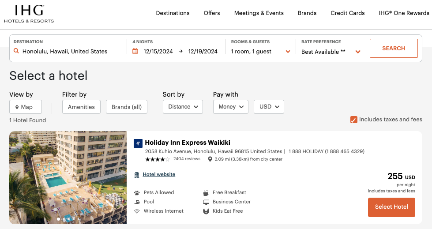432x229 pixels.
Task: Open the USD currency dropdown
Action: [x=269, y=107]
